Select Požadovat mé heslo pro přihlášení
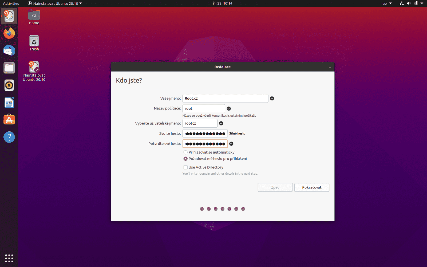This screenshot has height=267, width=427. click(185, 159)
